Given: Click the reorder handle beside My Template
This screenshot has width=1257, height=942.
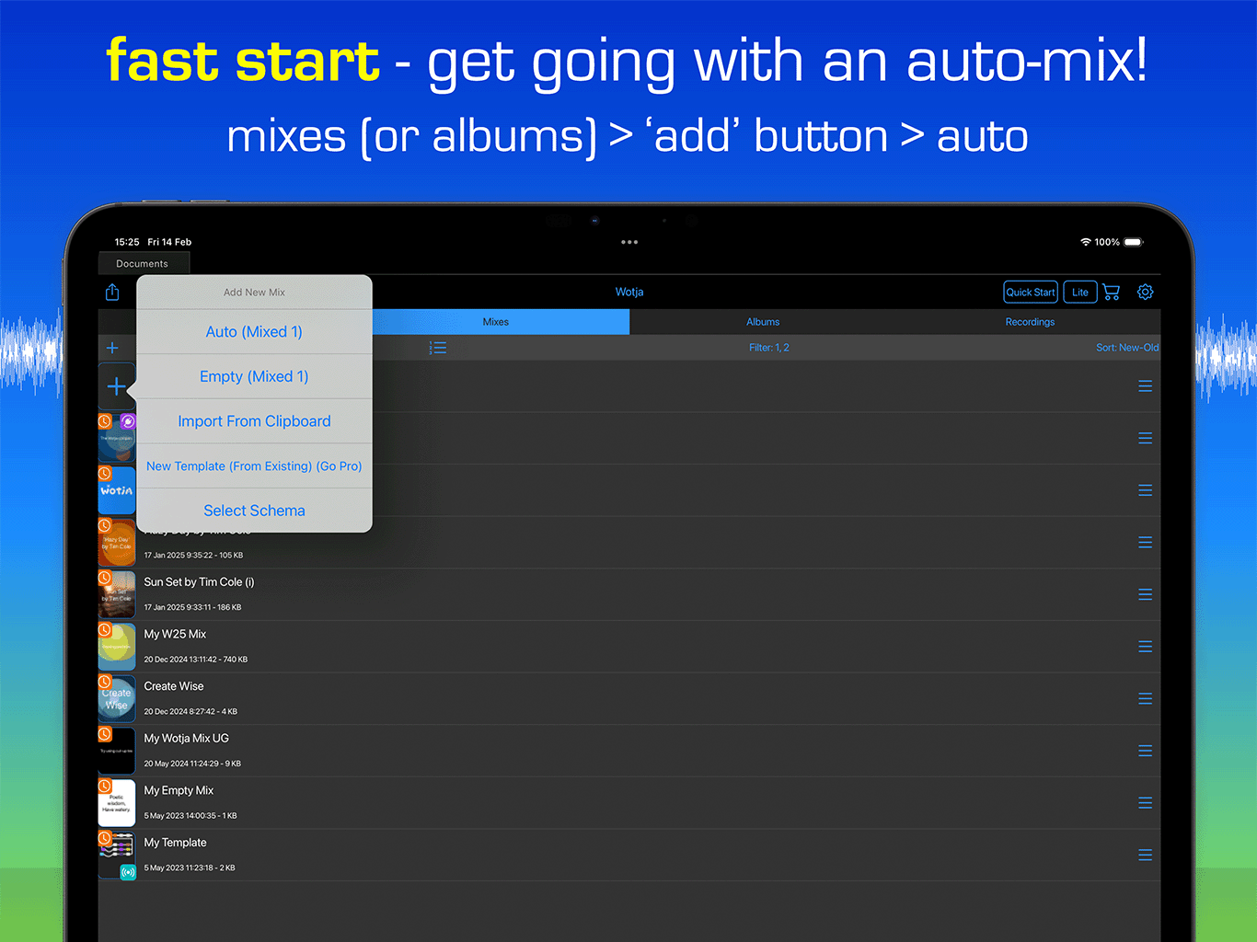Looking at the screenshot, I should [x=1145, y=855].
